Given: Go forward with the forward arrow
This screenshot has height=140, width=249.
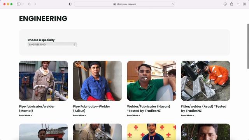Looking at the screenshot, I should tap(35, 4).
